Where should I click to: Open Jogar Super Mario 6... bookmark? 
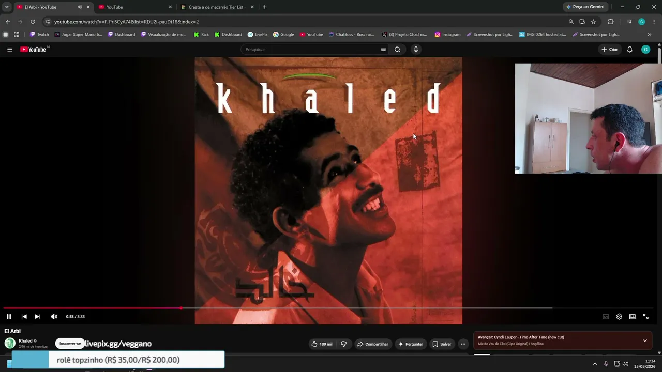coord(79,35)
